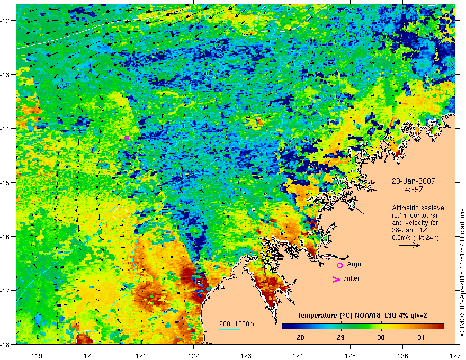This screenshot has height=360, width=466.
Task: Click the longitude axis label '119'
Action: (x=37, y=356)
